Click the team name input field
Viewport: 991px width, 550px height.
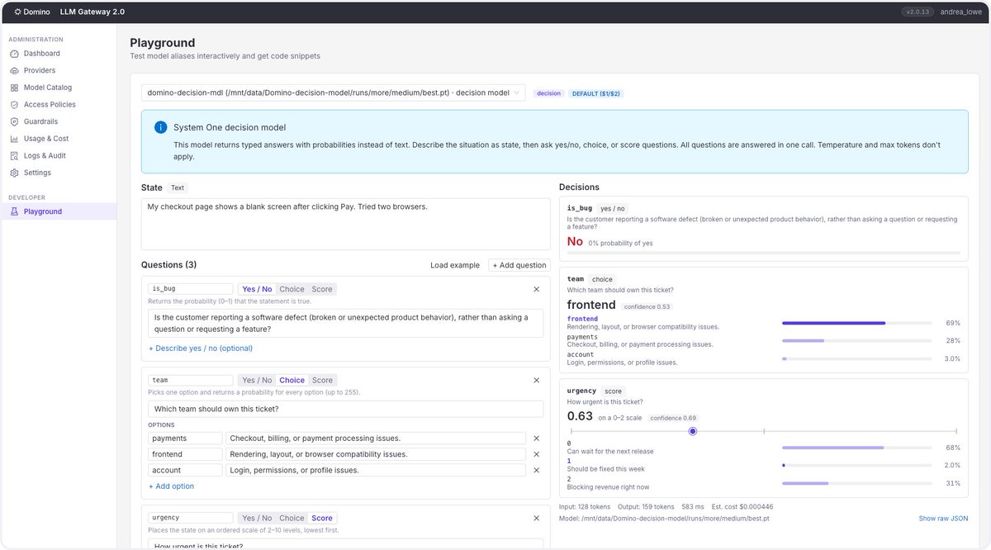pyautogui.click(x=191, y=380)
